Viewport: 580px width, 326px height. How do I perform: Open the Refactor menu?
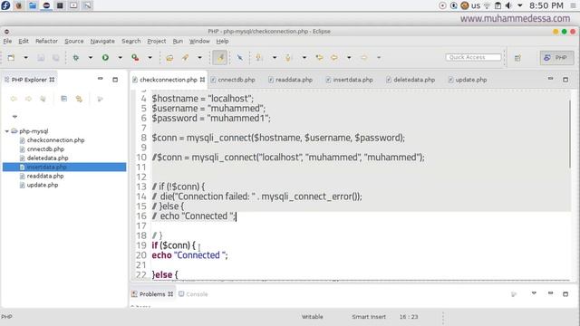(46, 41)
